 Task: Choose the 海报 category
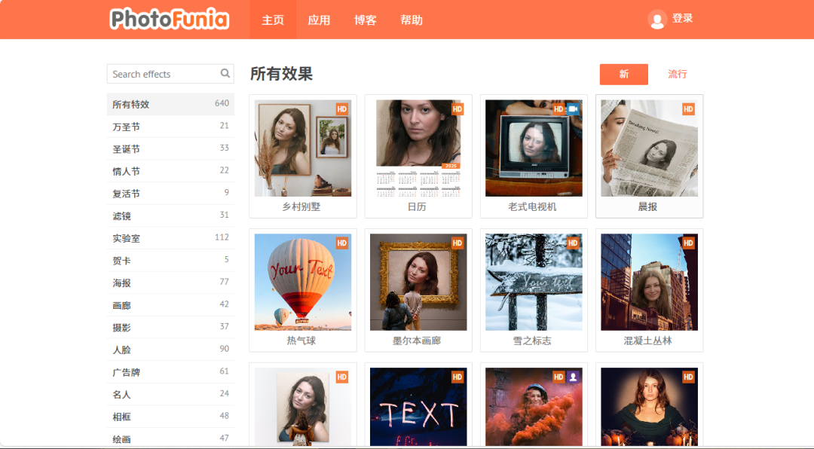tap(170, 283)
